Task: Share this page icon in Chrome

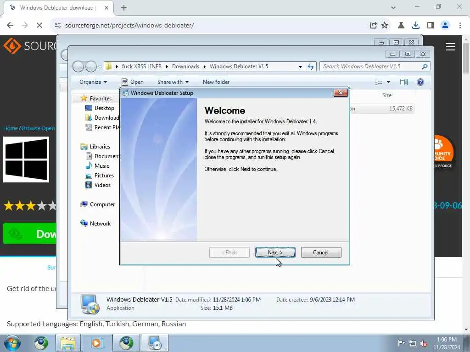Action: [373, 26]
